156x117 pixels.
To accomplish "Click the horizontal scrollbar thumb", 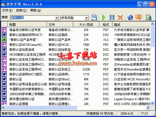I will (x=42, y=107).
